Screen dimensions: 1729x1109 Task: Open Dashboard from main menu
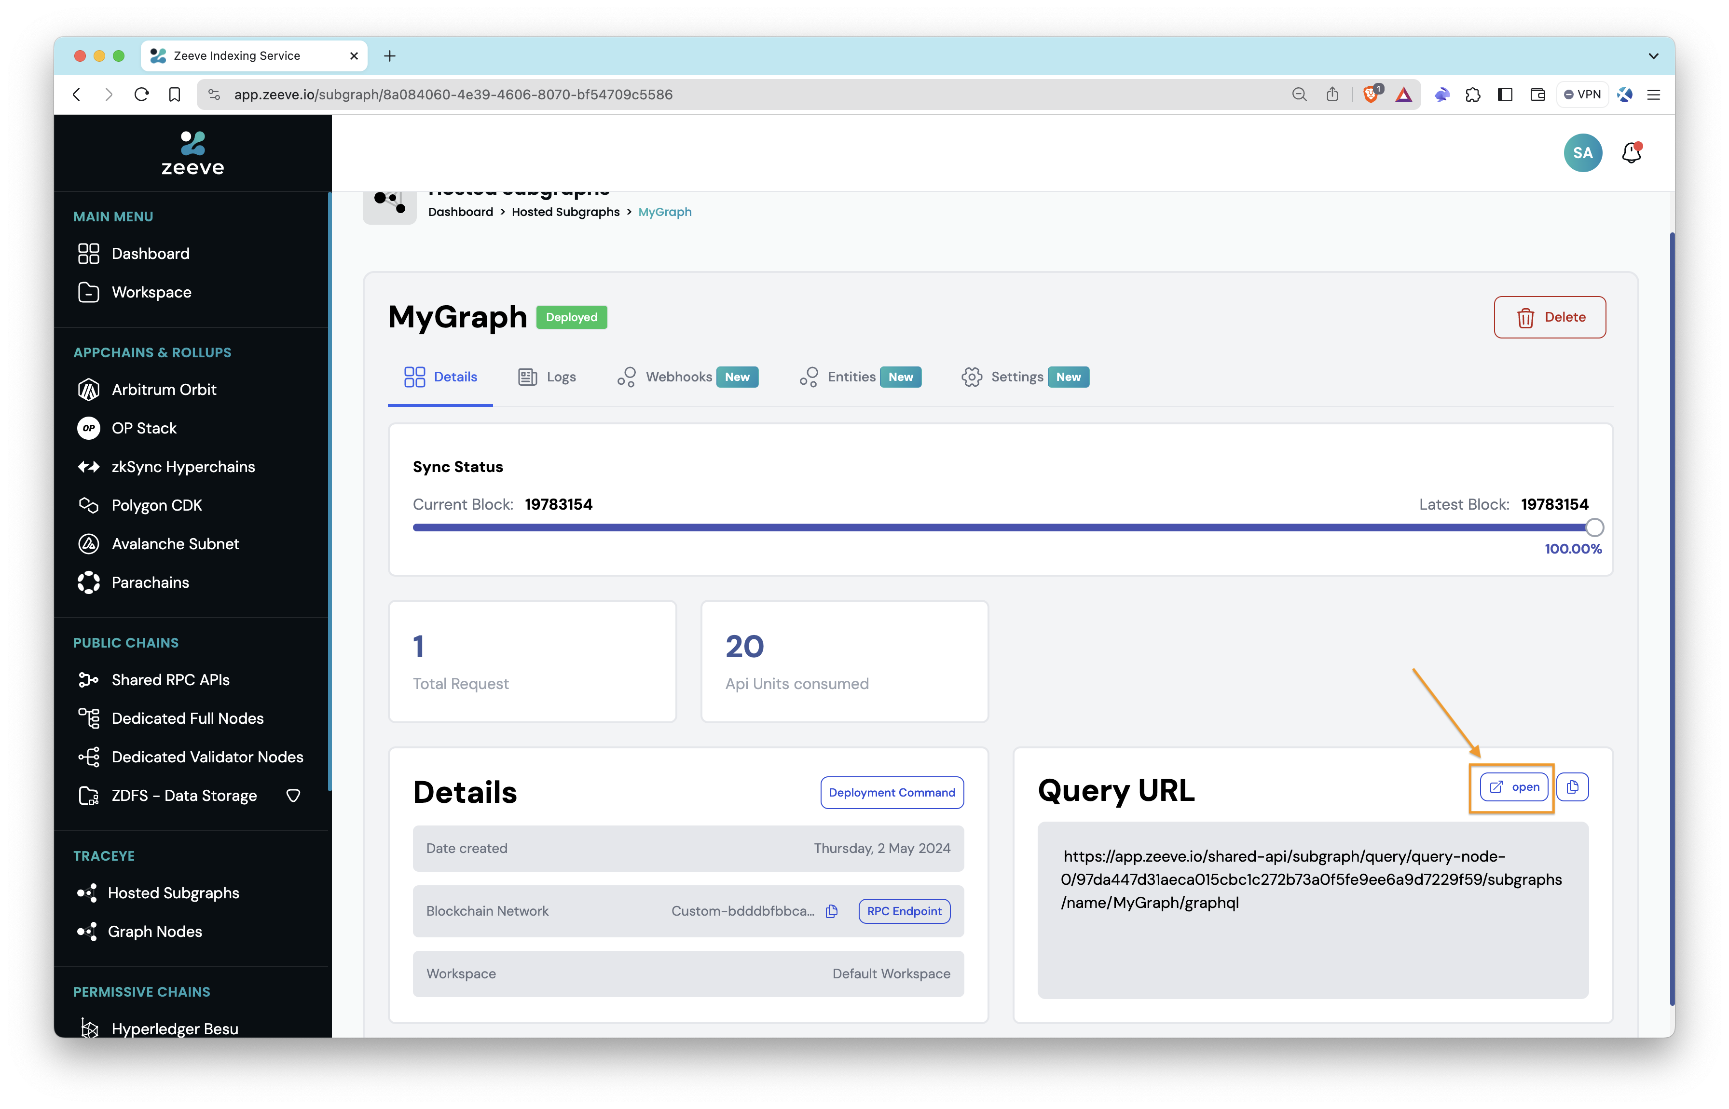click(x=150, y=254)
